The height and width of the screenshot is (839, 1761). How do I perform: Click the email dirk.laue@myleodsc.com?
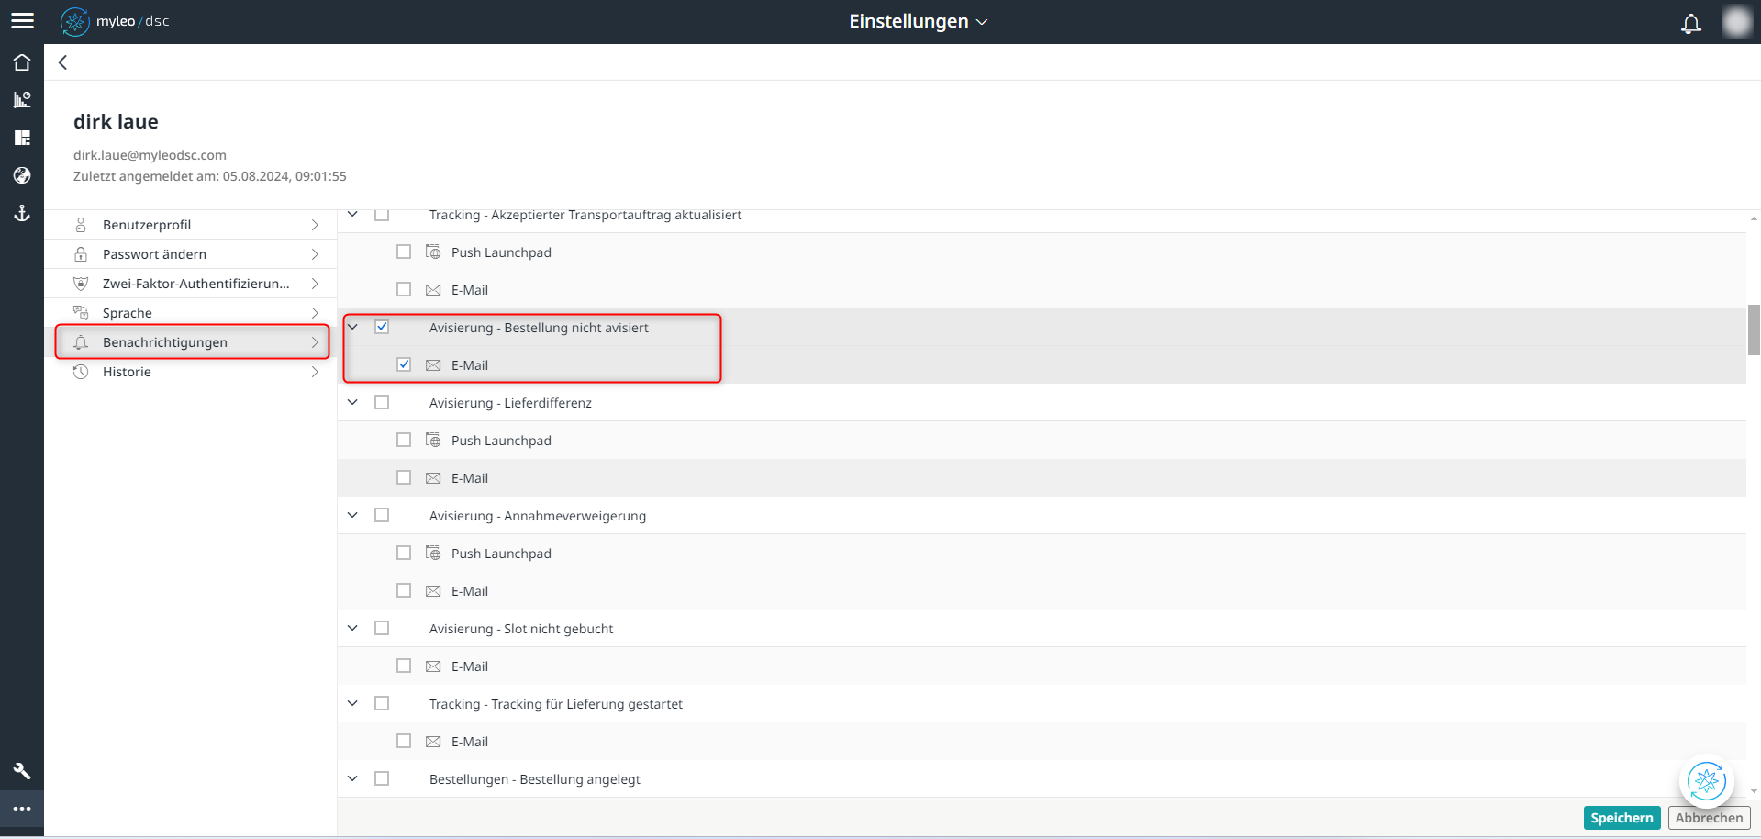tap(150, 155)
